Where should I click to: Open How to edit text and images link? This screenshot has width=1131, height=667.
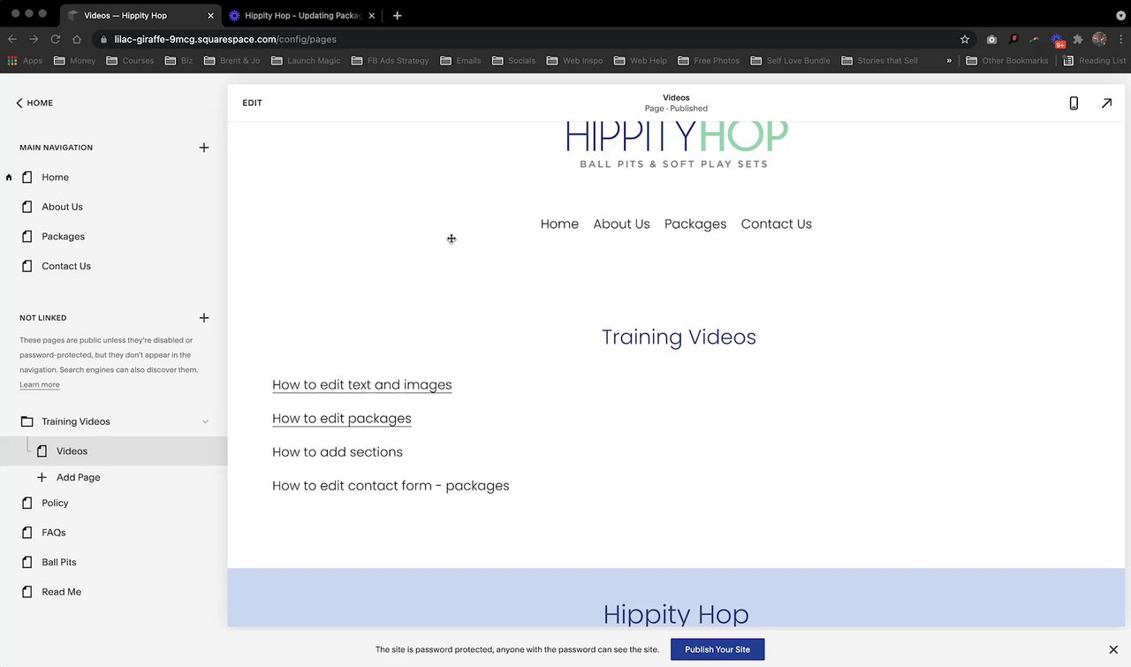pos(361,384)
